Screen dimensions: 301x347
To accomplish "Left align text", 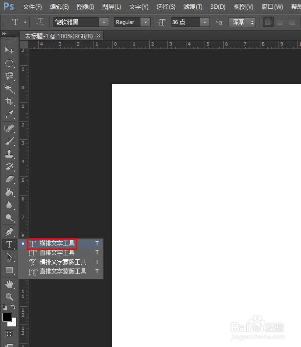I will 268,22.
